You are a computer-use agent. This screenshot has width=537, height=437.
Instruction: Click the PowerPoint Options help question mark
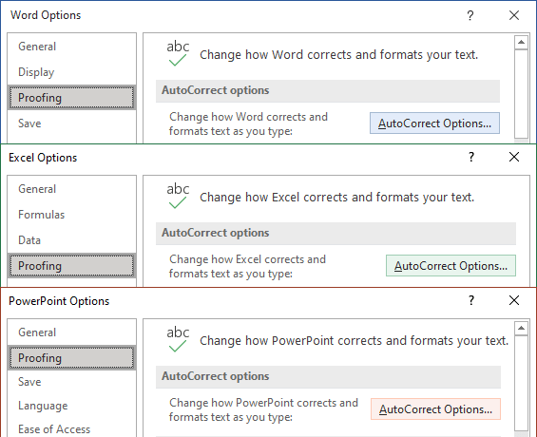[471, 300]
